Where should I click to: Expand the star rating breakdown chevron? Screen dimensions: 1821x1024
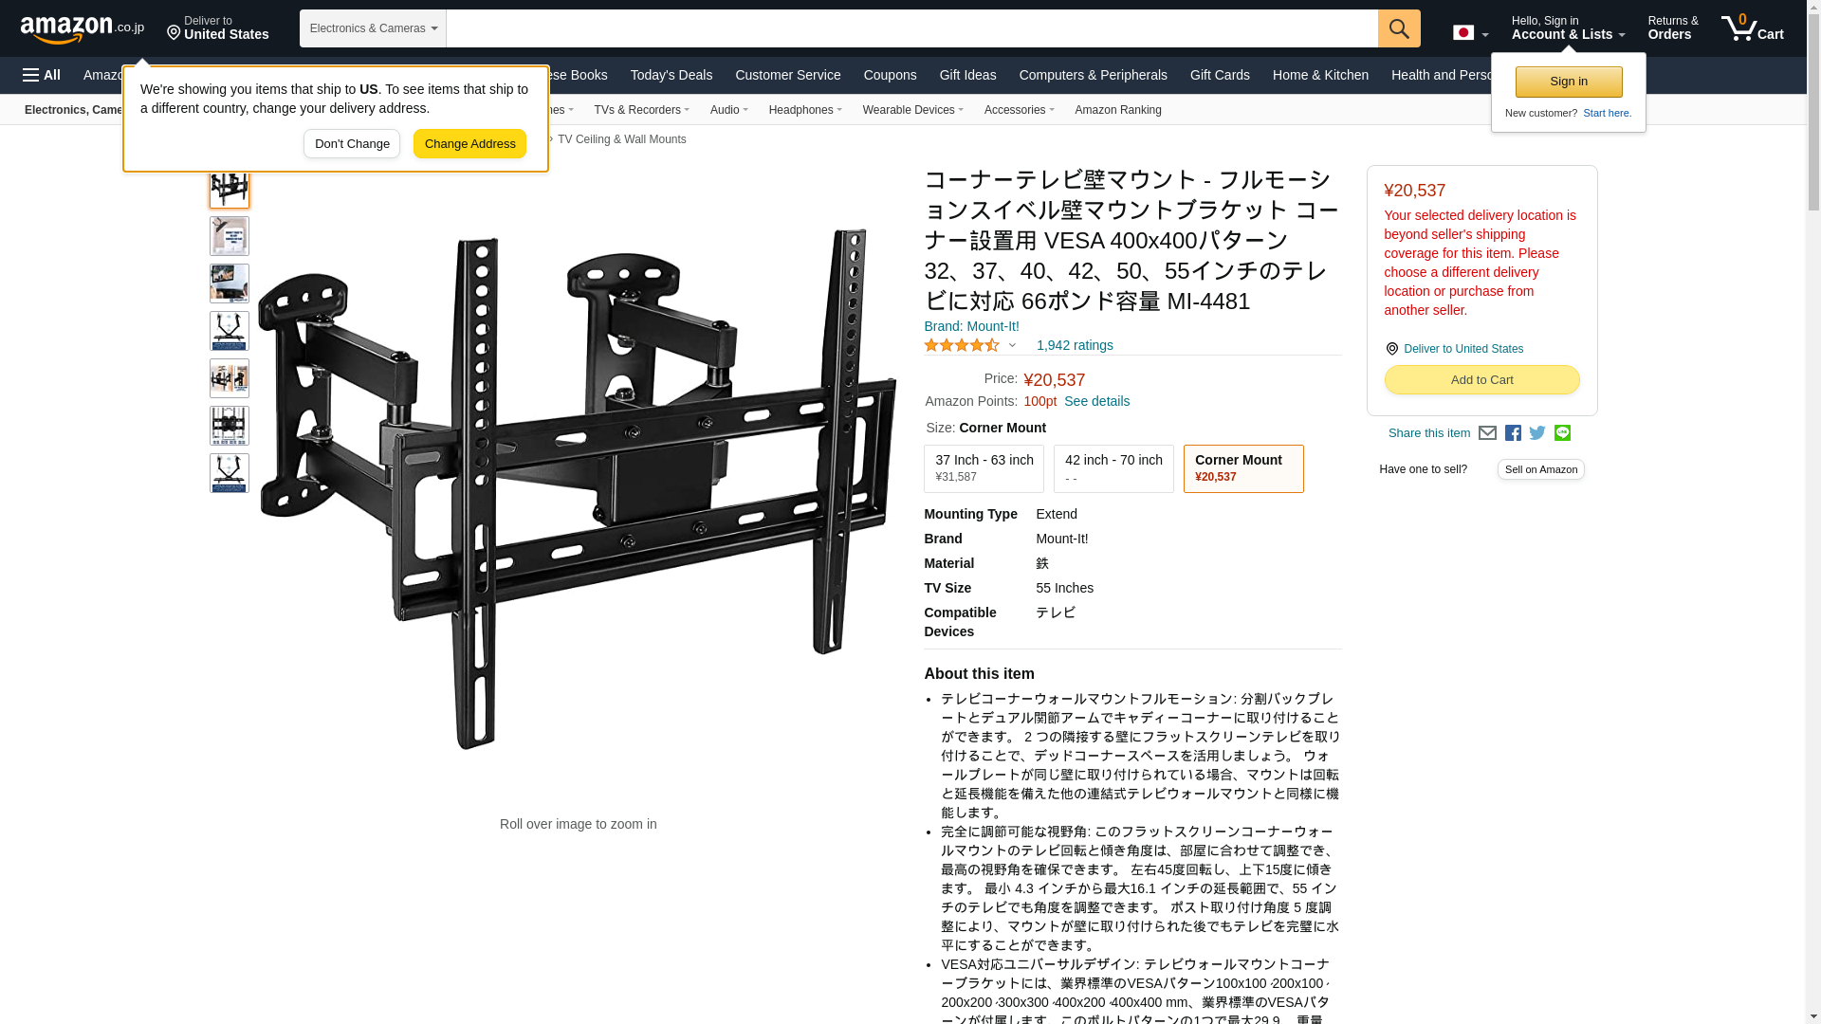(1012, 346)
